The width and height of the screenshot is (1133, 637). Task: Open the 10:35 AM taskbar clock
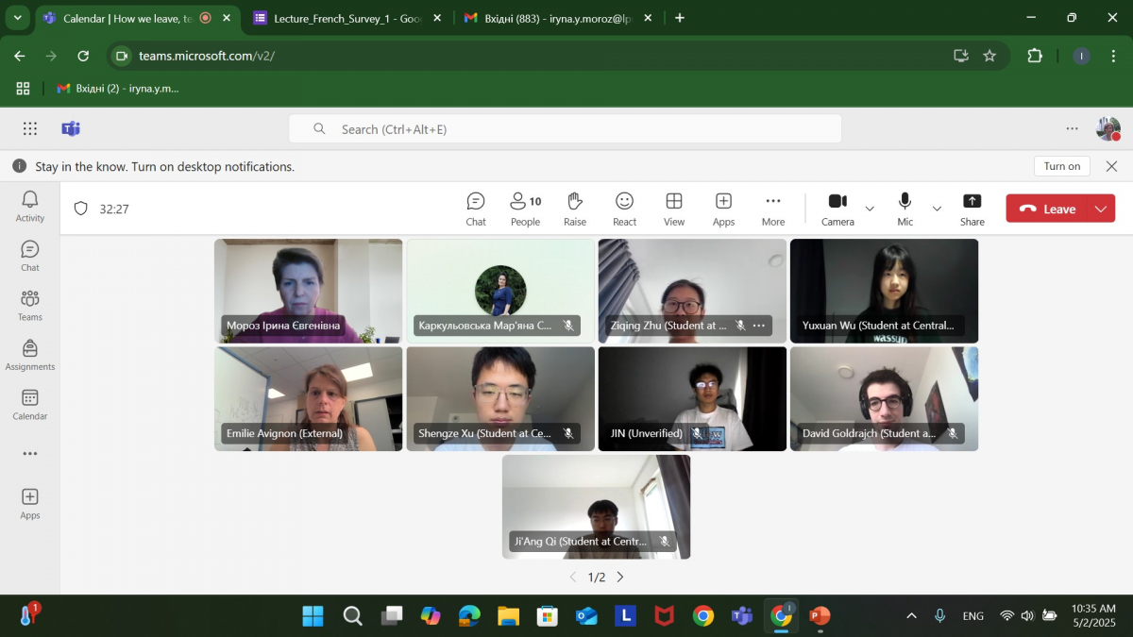(1093, 616)
